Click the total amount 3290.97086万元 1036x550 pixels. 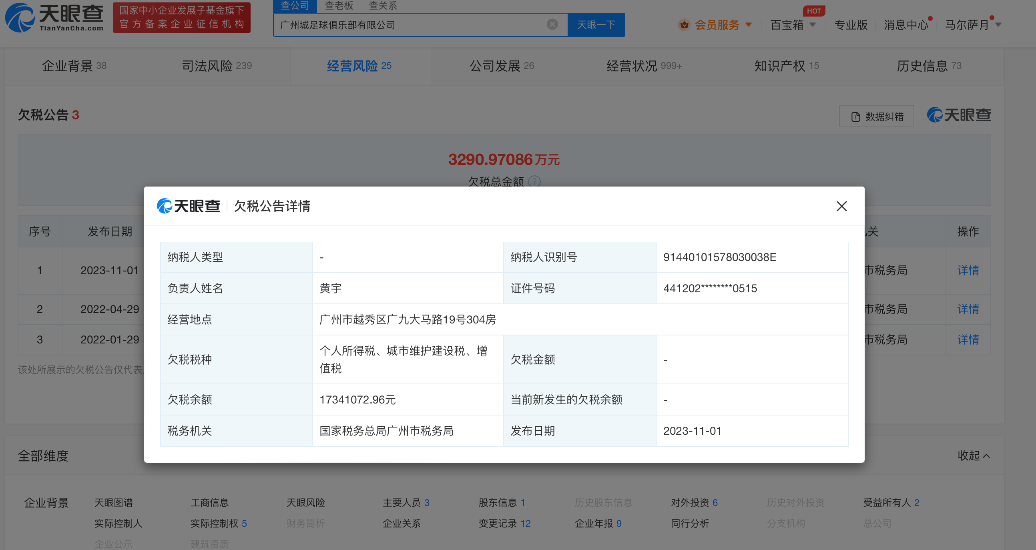coord(504,160)
